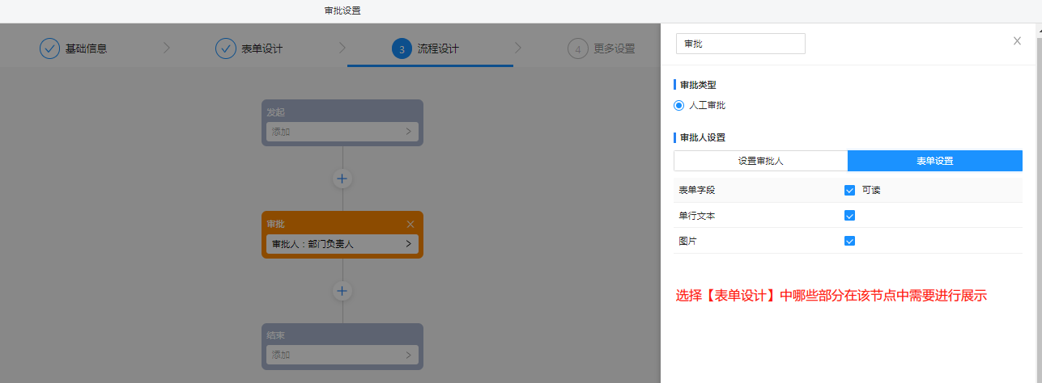
Task: Delete the 审批 node with its X icon
Action: click(x=410, y=224)
